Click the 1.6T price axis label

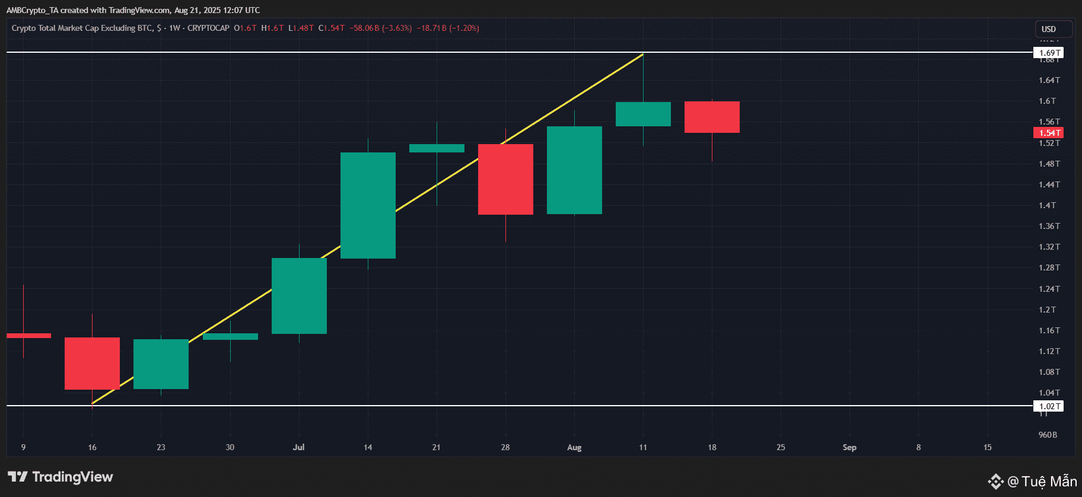[x=1048, y=101]
